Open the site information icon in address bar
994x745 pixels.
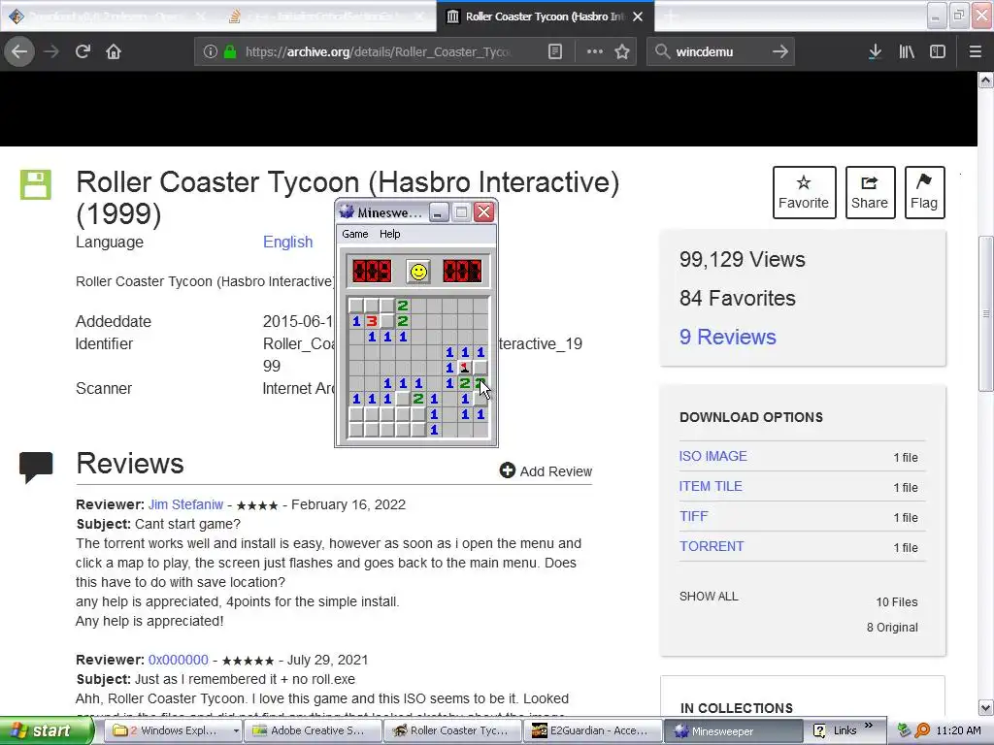211,51
